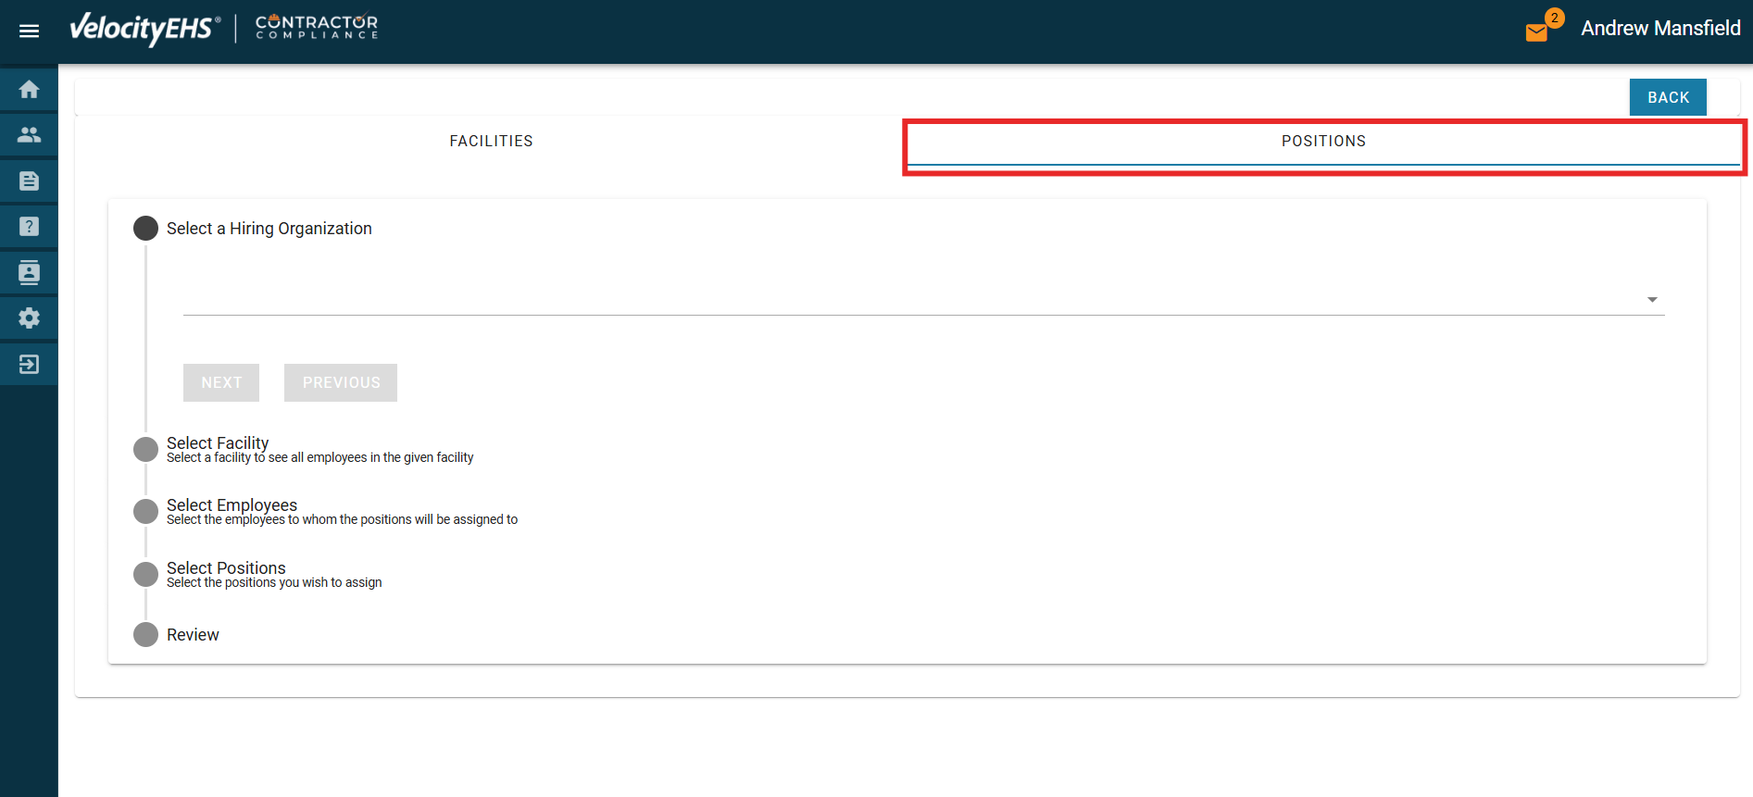Switch to the Facilities tab
Screen dimensions: 1753x797
pos(491,142)
